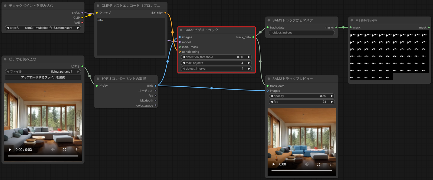
Task: Open more options menu on the source video
Action: tap(76, 150)
